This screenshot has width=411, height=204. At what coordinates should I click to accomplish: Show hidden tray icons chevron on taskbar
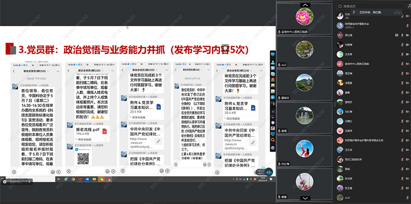[234, 179]
